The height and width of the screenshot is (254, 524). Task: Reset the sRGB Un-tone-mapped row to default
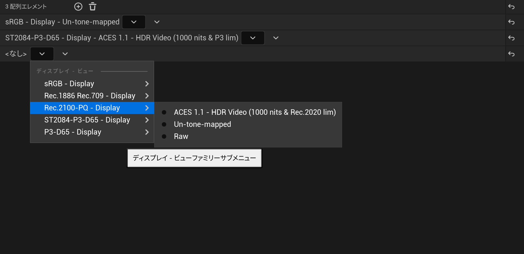tap(511, 22)
